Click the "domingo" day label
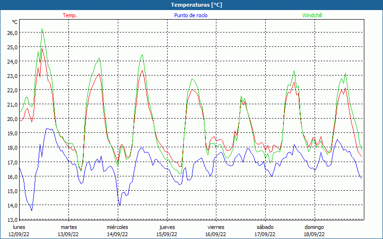The image size is (383, 239). click(314, 227)
